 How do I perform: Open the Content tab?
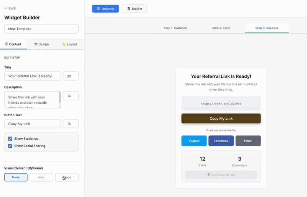point(13,44)
